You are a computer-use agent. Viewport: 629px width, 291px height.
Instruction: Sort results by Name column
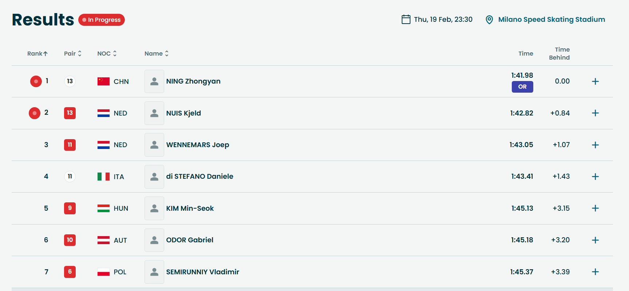[157, 53]
